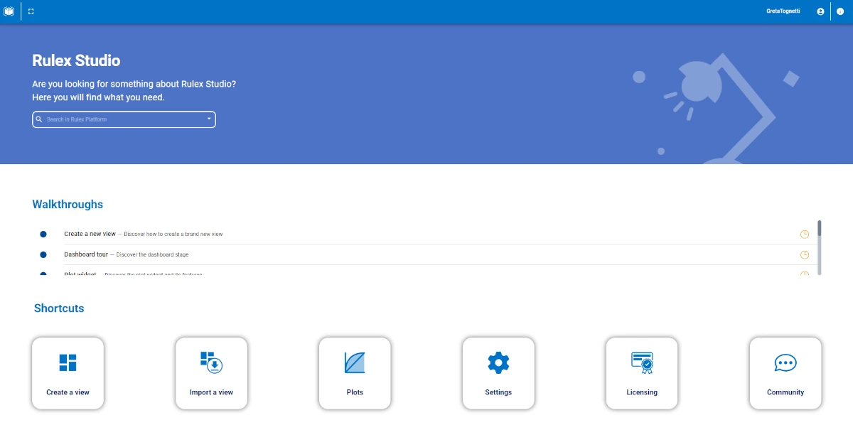
Task: Click the clock icon for Create a new view
Action: [x=805, y=235]
